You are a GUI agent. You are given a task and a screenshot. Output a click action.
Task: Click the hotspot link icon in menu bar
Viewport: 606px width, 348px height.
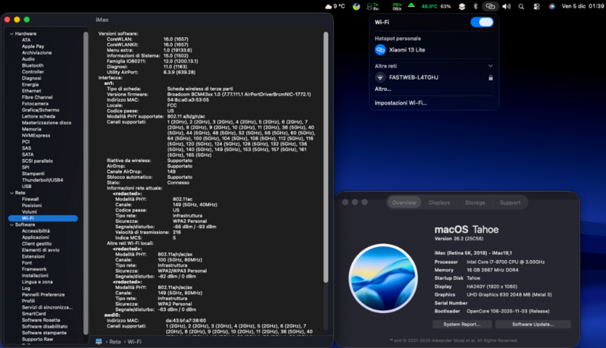[x=491, y=6]
